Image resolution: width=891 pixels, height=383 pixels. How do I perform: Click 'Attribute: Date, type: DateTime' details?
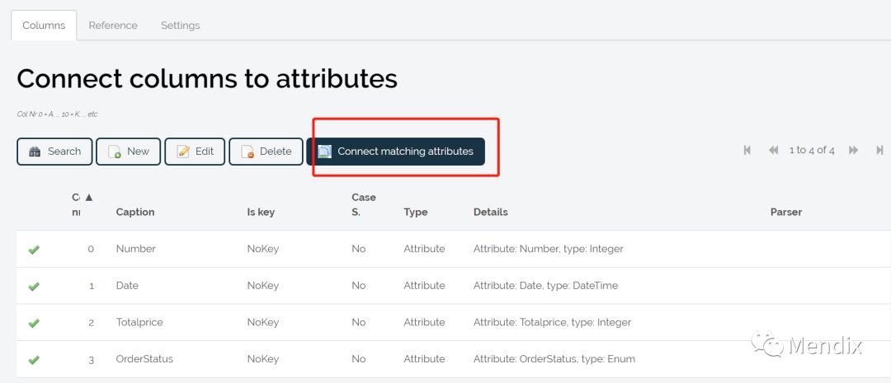click(x=545, y=286)
